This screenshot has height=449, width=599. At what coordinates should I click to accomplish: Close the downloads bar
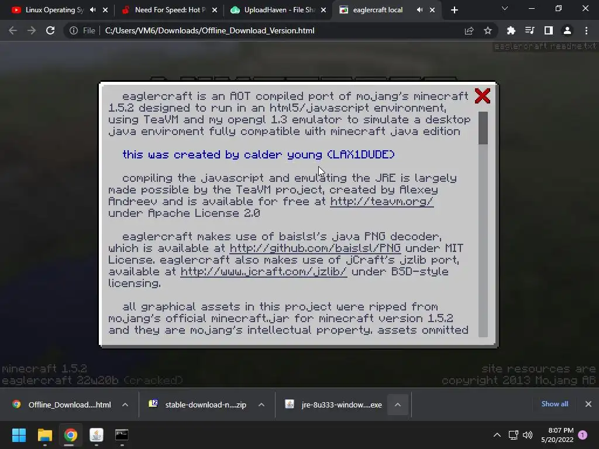588,404
